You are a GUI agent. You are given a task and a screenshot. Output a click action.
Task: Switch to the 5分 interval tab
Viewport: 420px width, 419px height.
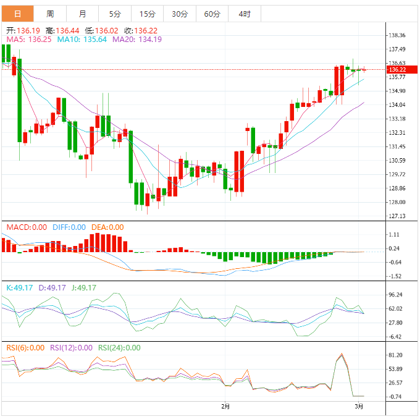pos(115,14)
